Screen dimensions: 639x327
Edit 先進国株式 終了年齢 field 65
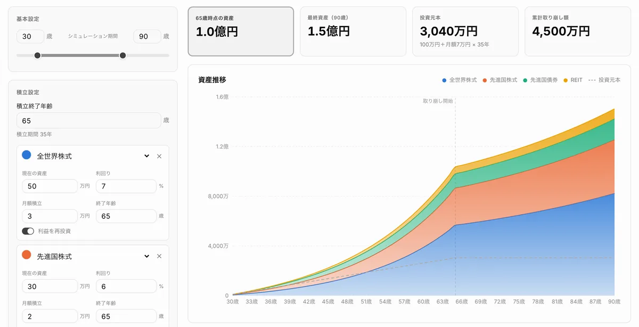tap(126, 316)
